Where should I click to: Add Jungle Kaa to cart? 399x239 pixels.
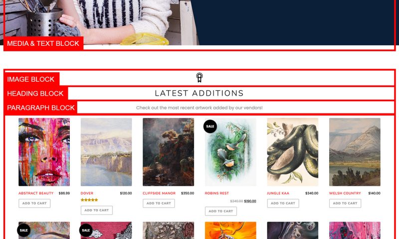pos(283,203)
